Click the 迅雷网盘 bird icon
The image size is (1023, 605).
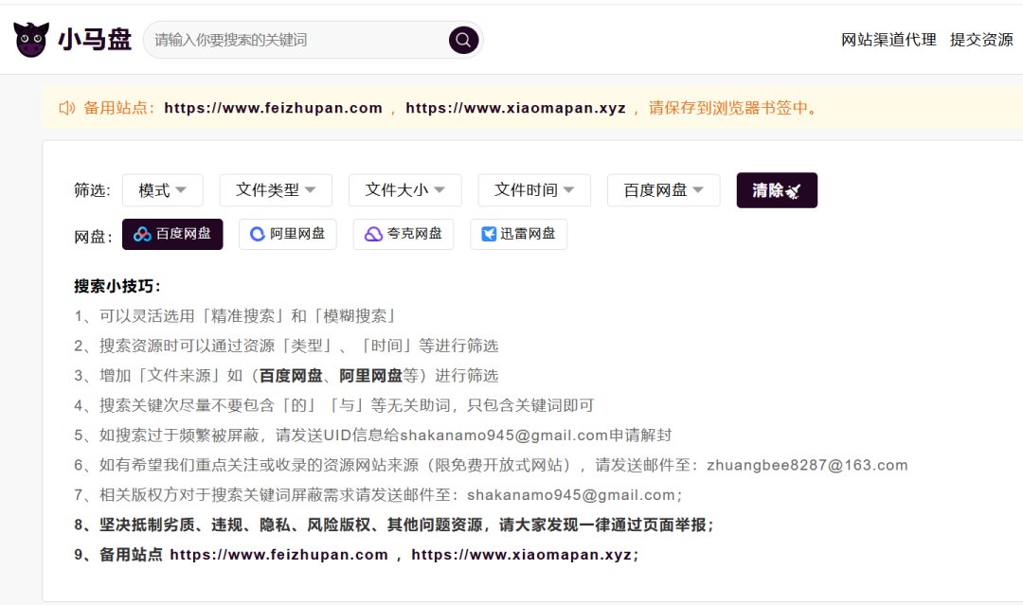click(492, 234)
